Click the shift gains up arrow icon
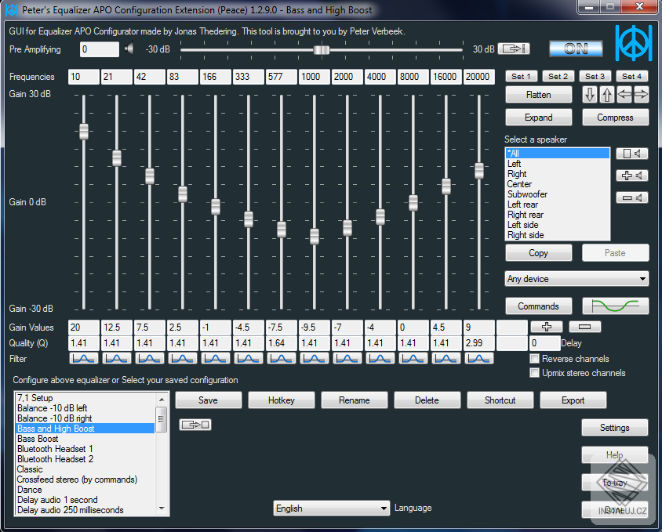The width and height of the screenshot is (662, 532). pos(607,95)
